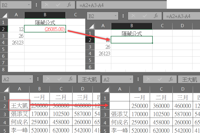Click Select All triangle of the sheet with blank A2
Screen dimensions: 200x133
coord(106,90)
